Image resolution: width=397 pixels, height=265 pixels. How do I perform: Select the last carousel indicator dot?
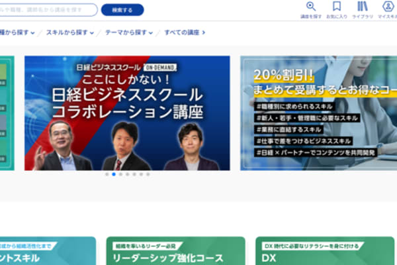(148, 174)
